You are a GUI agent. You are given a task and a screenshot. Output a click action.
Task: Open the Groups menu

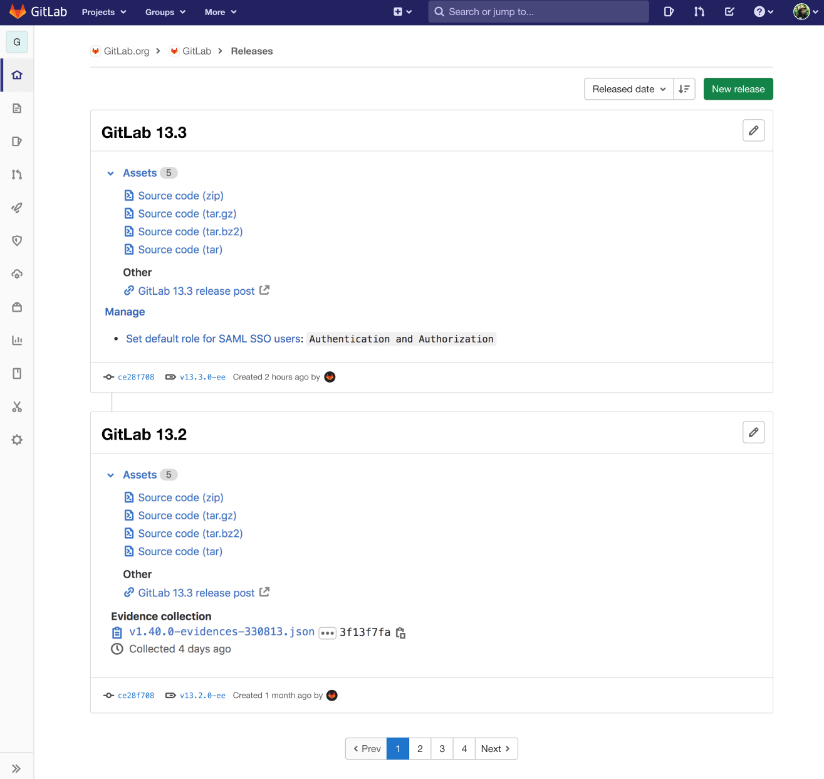pyautogui.click(x=164, y=12)
